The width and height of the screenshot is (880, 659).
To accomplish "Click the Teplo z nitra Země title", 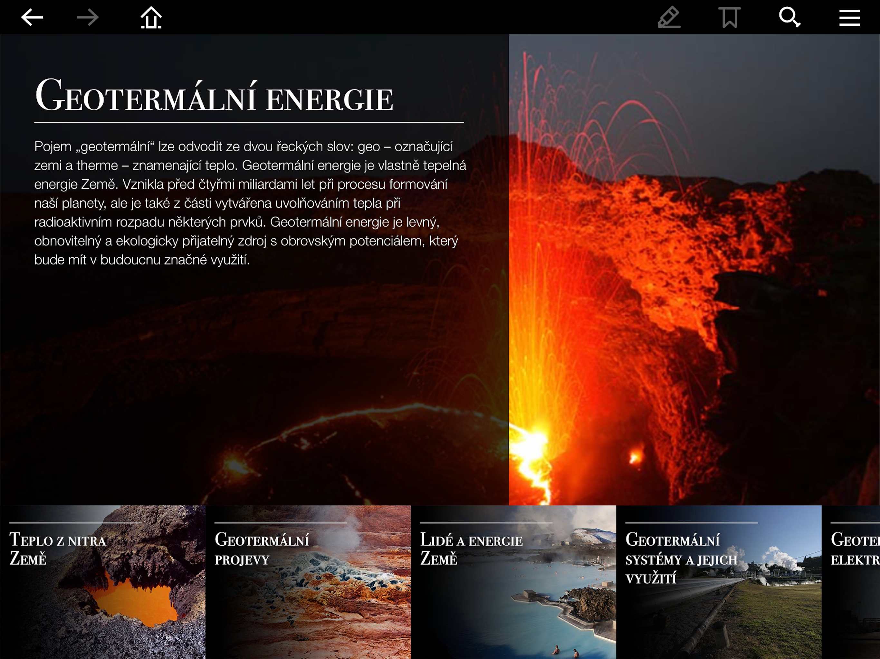I will coord(58,549).
